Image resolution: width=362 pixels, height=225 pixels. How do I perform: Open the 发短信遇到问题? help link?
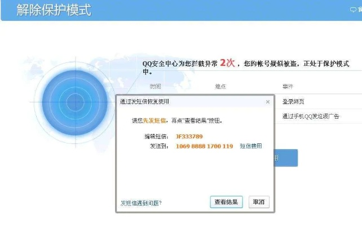click(x=141, y=203)
